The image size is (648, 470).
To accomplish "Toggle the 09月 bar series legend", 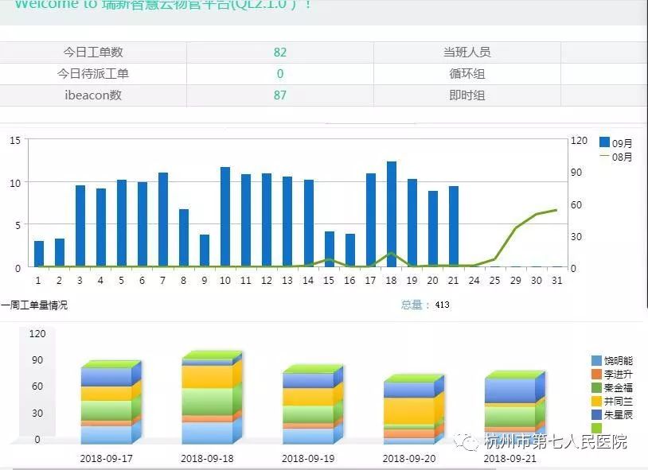I will (615, 143).
